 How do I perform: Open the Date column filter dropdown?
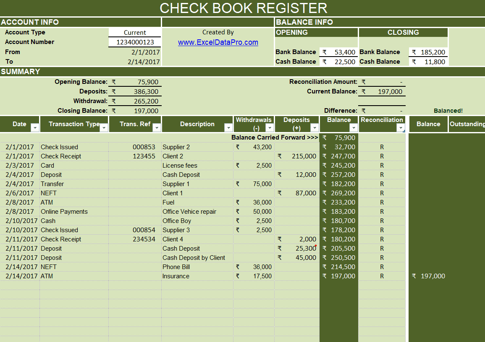click(35, 128)
